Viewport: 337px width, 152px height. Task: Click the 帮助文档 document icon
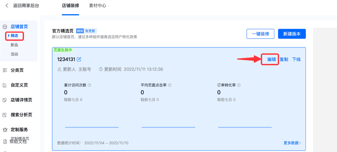[5, 142]
